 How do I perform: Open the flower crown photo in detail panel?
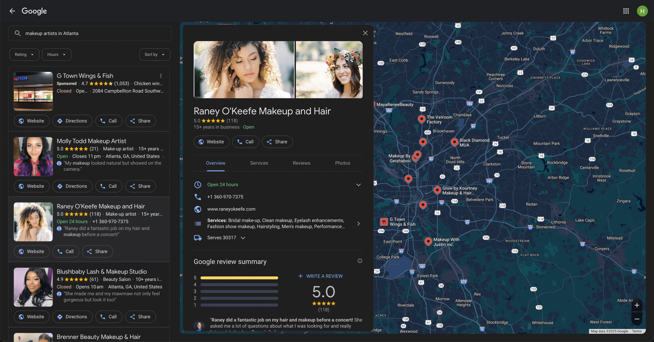(x=329, y=70)
